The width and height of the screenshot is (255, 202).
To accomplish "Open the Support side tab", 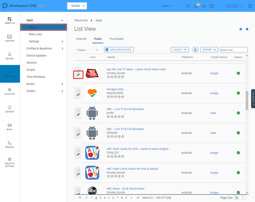I will pos(253,99).
